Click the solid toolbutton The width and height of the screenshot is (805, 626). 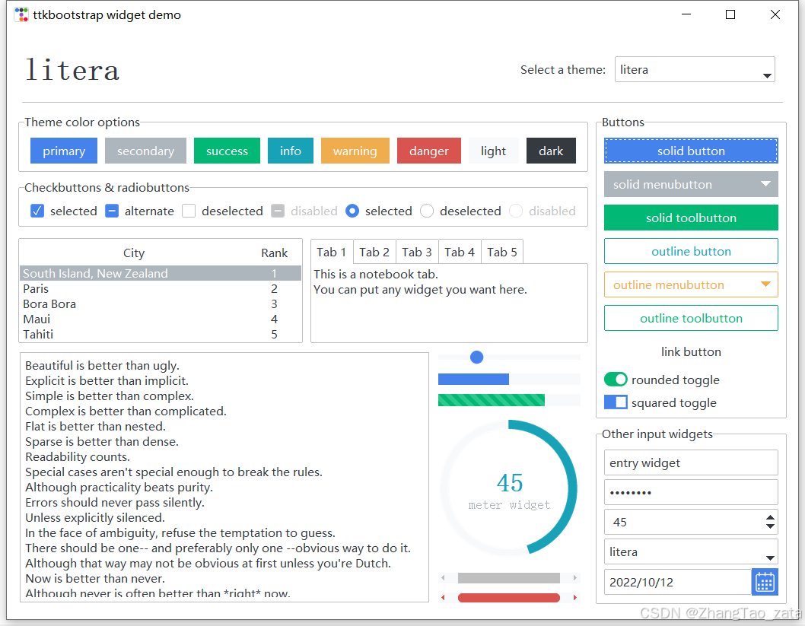click(691, 218)
